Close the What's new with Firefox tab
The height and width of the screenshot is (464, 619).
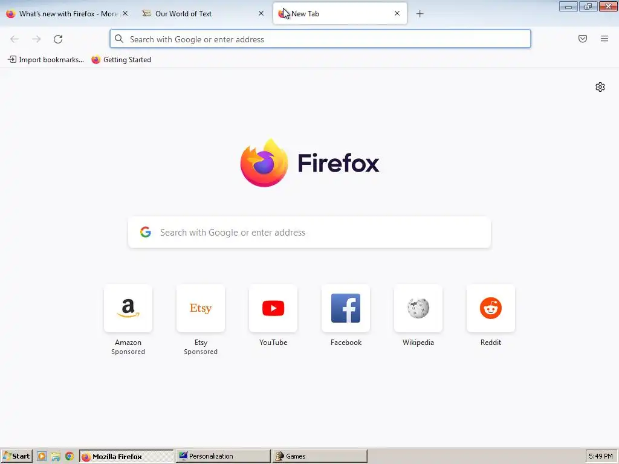tap(125, 13)
